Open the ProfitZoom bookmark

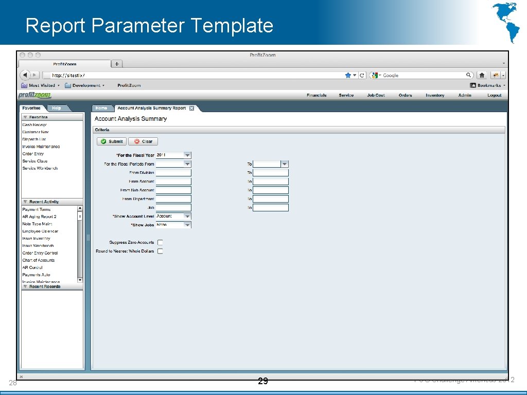tap(129, 85)
